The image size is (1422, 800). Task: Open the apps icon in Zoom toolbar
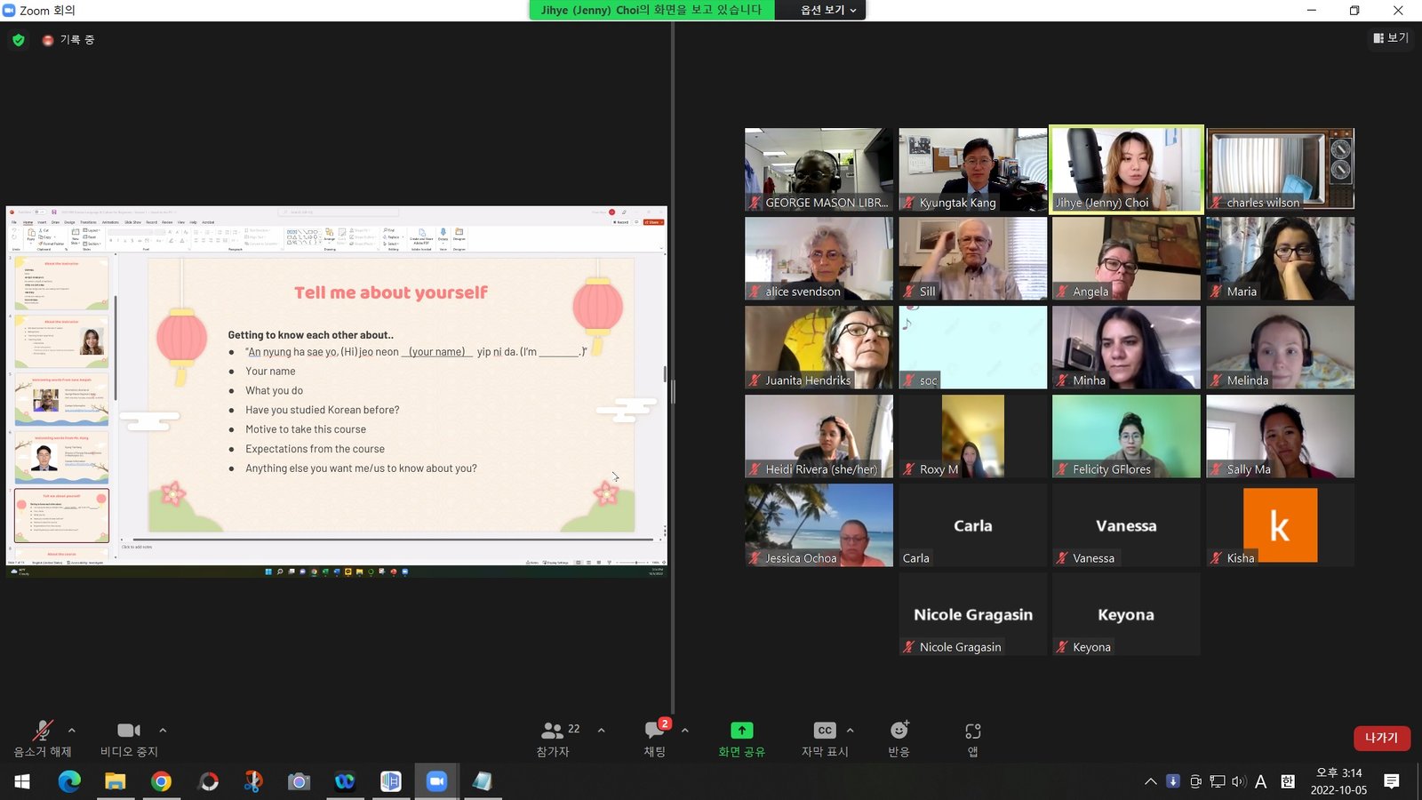pos(972,731)
